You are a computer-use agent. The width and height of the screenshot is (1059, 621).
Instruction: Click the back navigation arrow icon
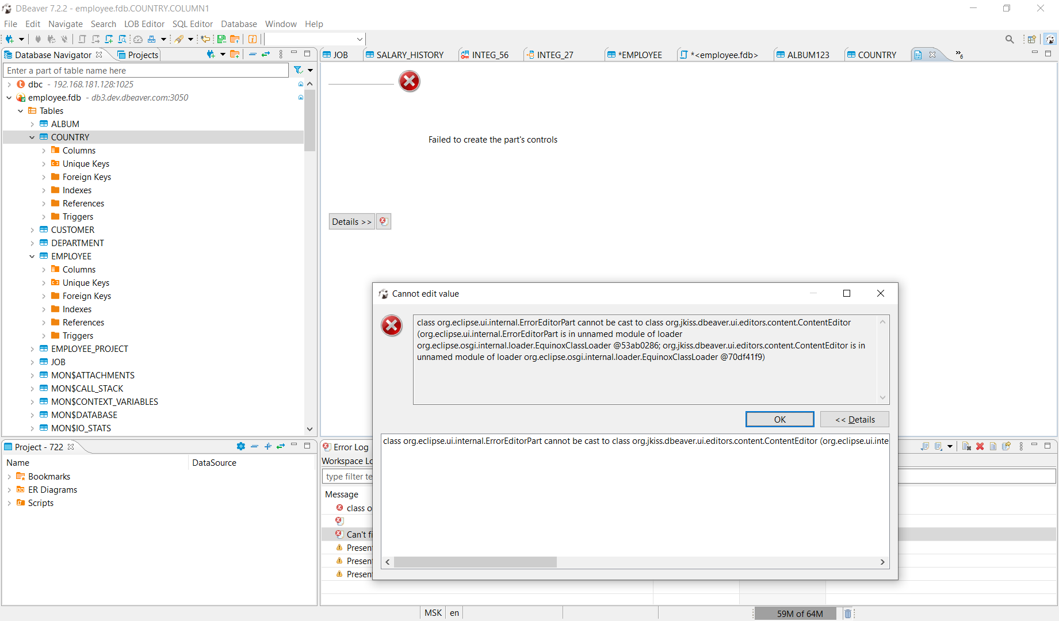pos(205,39)
